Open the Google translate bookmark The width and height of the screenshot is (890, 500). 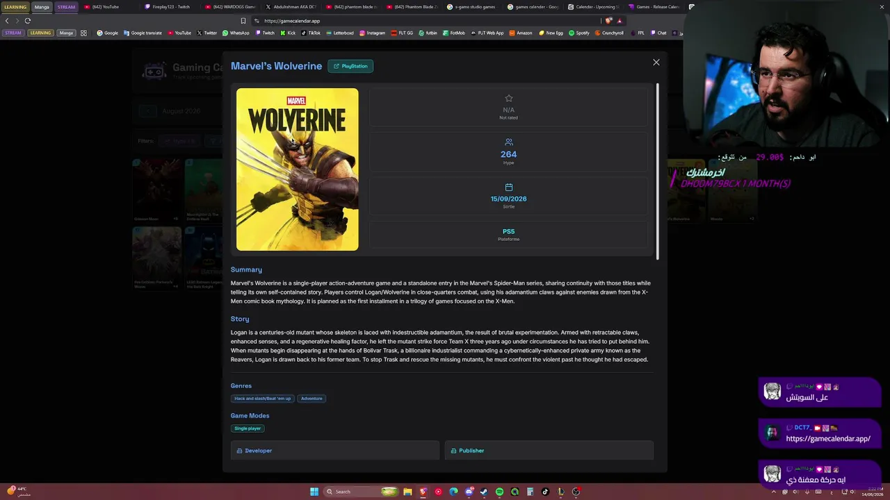[x=143, y=33]
